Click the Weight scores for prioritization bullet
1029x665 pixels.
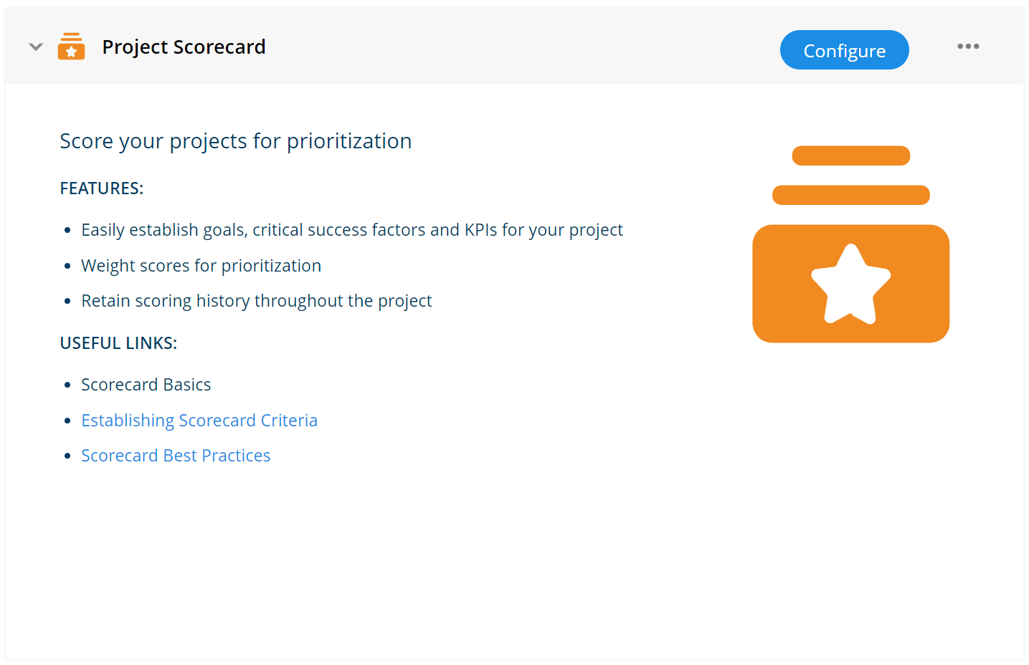pos(201,265)
